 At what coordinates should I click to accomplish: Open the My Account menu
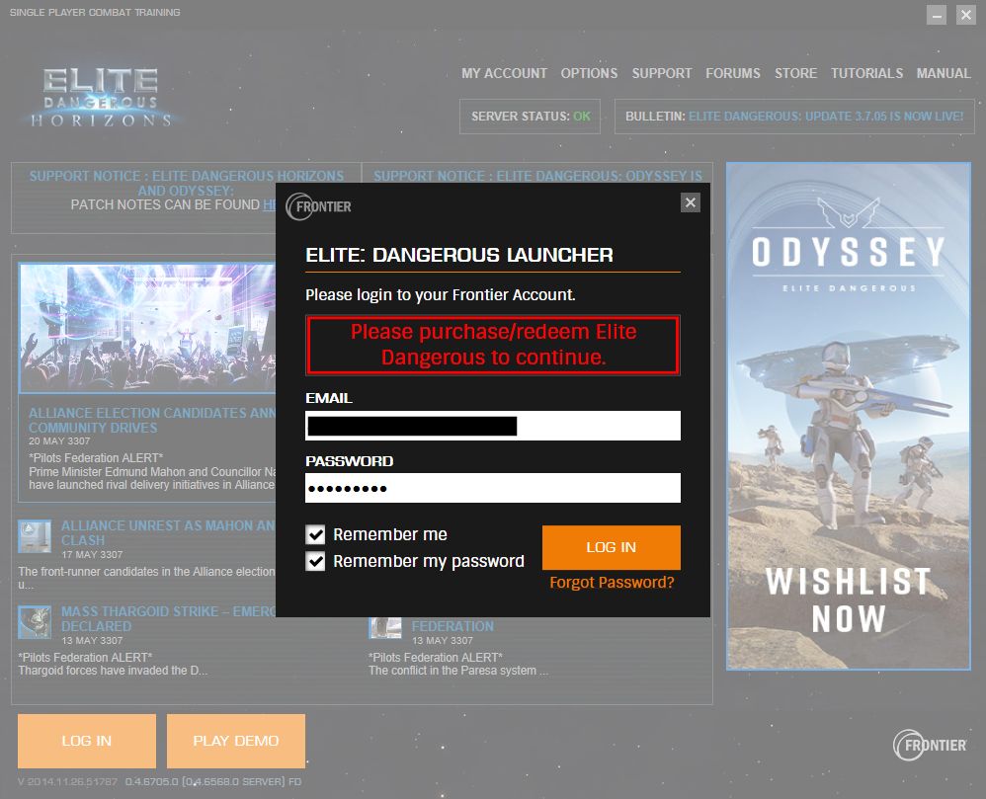pos(504,73)
